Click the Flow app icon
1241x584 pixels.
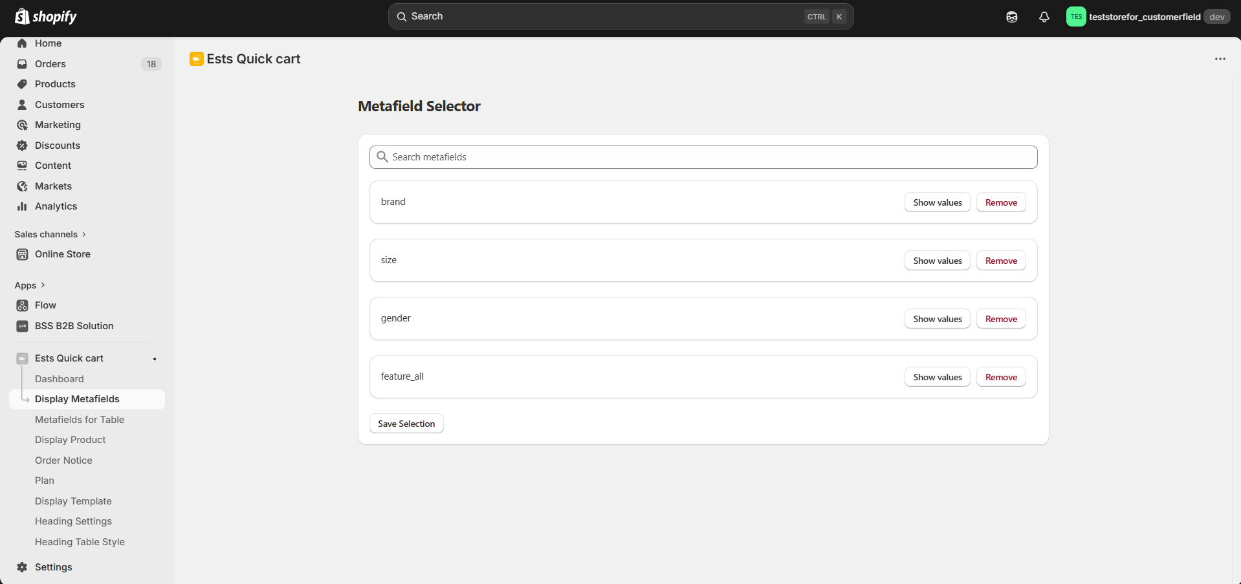coord(22,305)
